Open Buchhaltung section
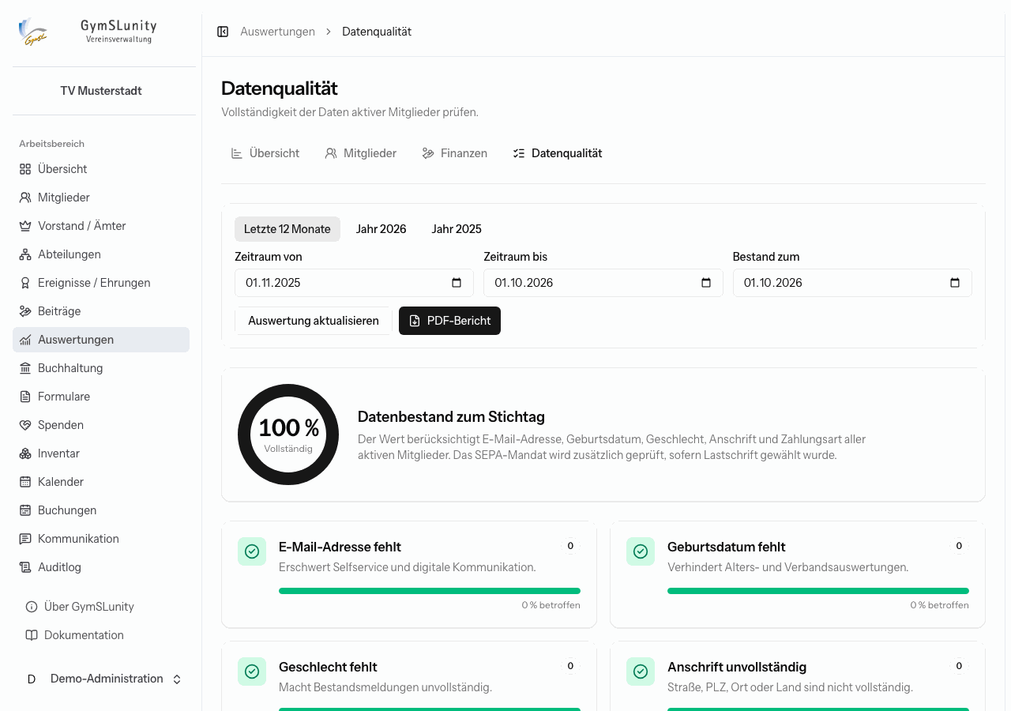This screenshot has height=711, width=1011. tap(101, 368)
